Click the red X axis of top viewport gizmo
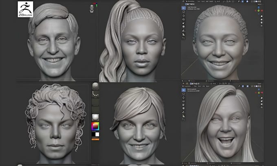Viewport: 277px width, 166px height. click(x=262, y=11)
